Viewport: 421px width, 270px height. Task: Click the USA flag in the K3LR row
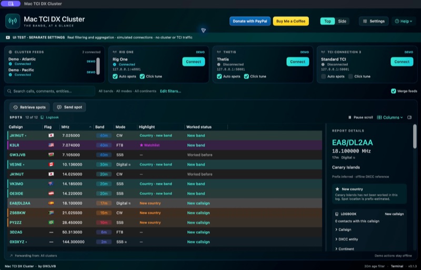(51, 145)
